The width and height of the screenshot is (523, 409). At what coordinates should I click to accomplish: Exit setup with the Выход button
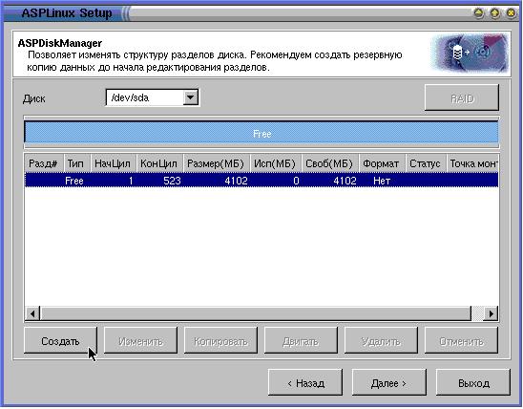[x=473, y=382]
